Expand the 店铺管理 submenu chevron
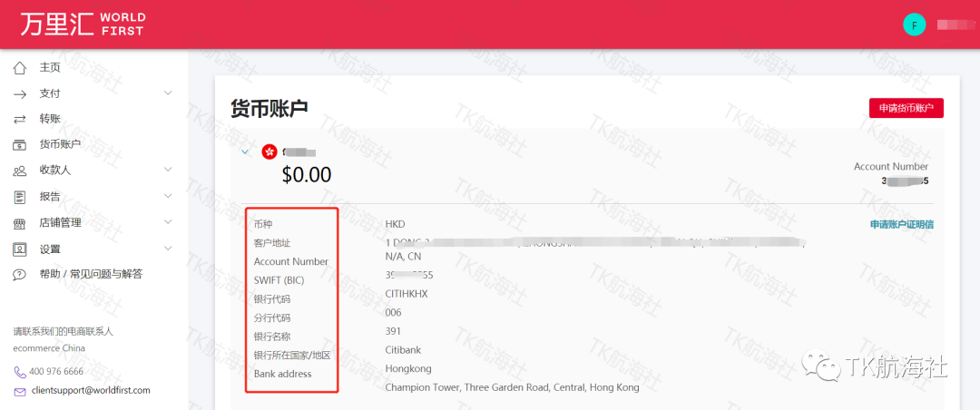This screenshot has width=980, height=410. pos(168,222)
